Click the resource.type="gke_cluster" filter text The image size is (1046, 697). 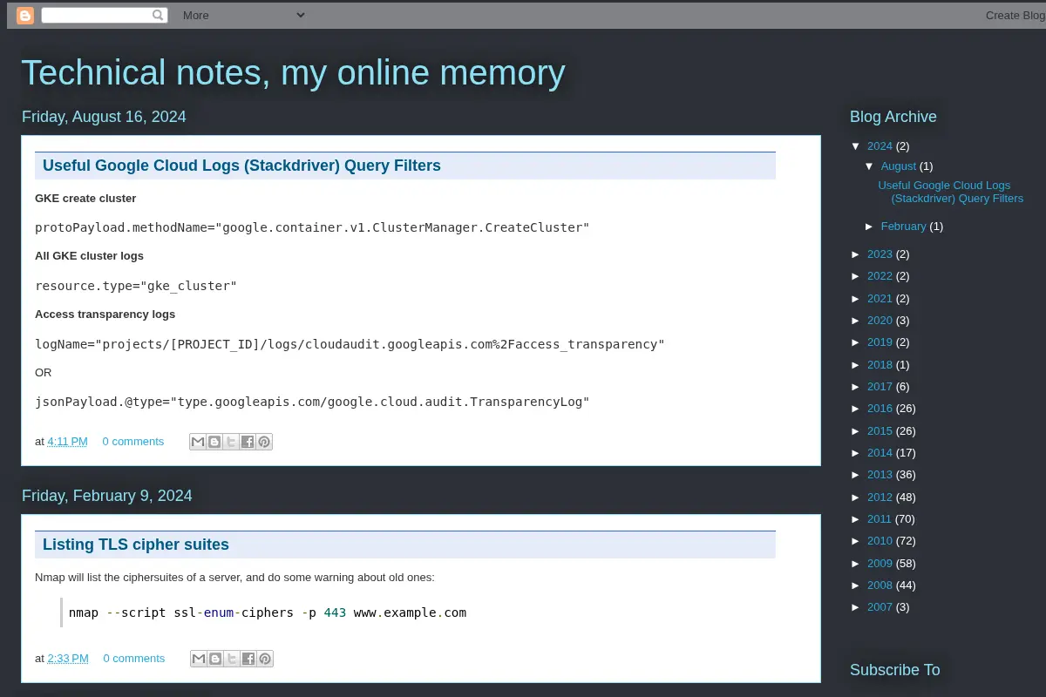point(136,286)
